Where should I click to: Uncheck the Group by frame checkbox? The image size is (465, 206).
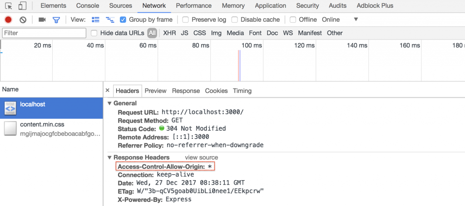point(123,20)
